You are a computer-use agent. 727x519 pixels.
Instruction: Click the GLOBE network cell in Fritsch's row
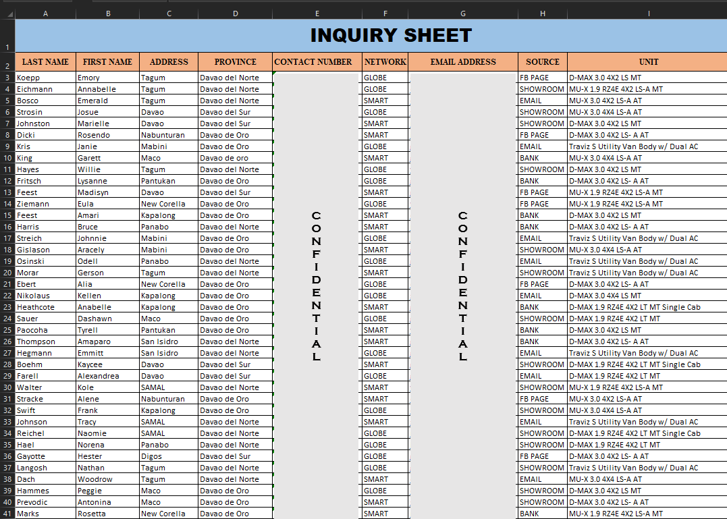385,181
